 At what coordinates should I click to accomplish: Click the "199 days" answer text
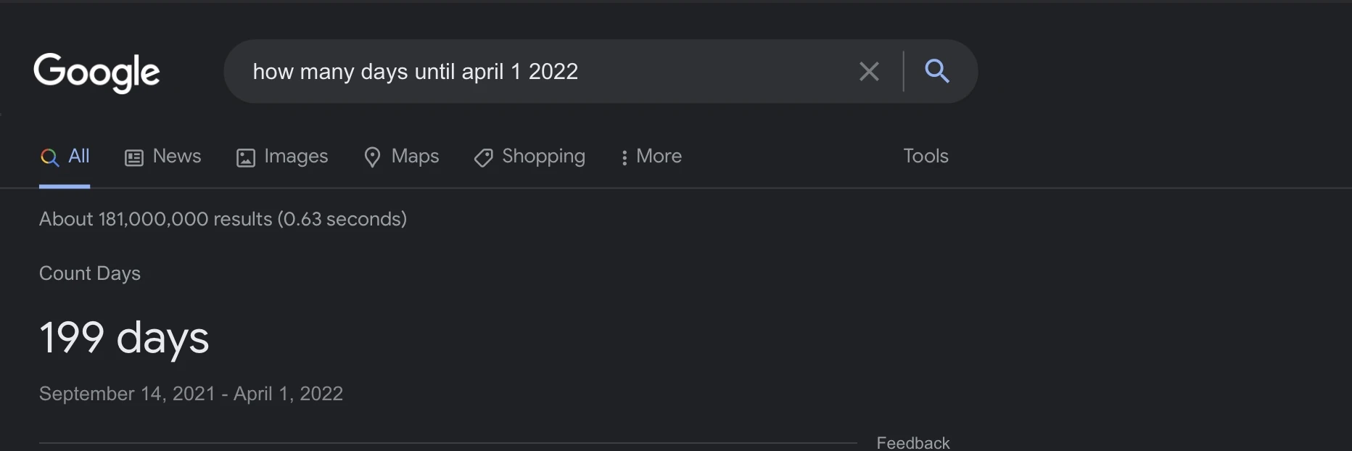tap(124, 338)
